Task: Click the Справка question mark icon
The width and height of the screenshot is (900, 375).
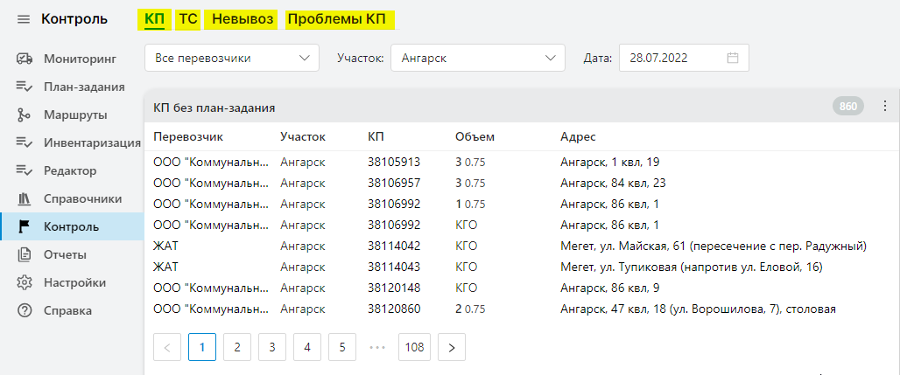Action: coord(25,310)
